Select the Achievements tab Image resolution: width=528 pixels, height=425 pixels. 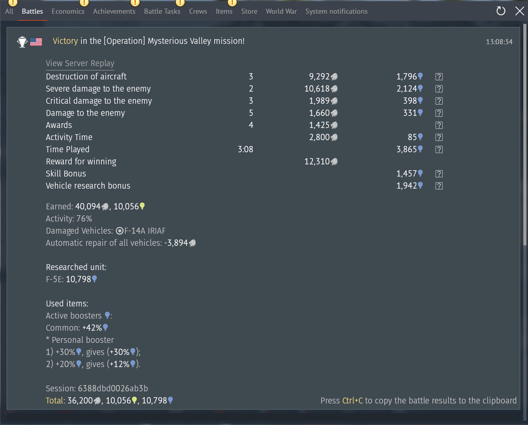click(114, 11)
